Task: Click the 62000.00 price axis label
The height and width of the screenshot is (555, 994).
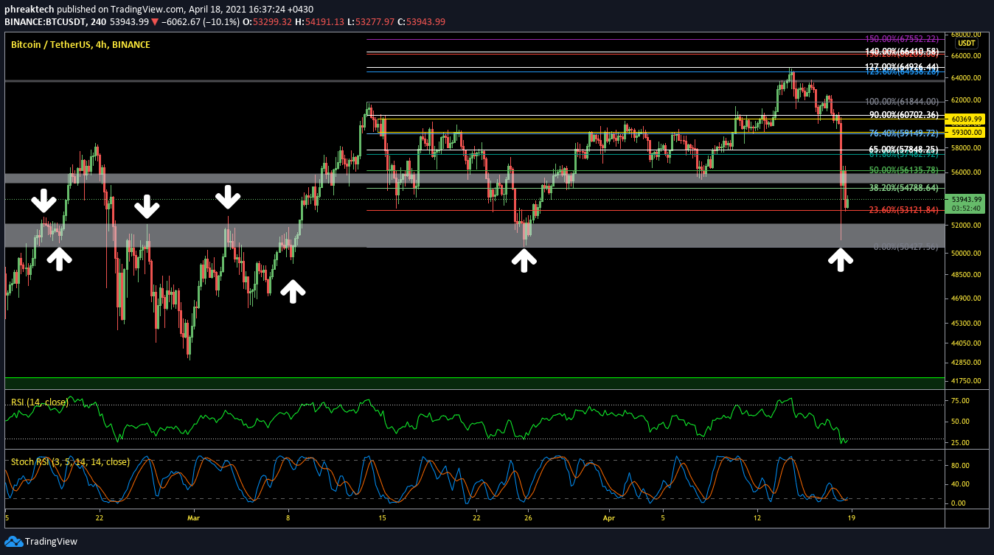Action: pos(966,100)
